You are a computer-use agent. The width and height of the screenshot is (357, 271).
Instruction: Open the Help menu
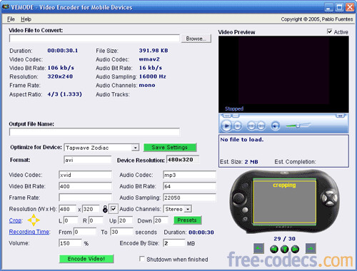tap(26, 19)
